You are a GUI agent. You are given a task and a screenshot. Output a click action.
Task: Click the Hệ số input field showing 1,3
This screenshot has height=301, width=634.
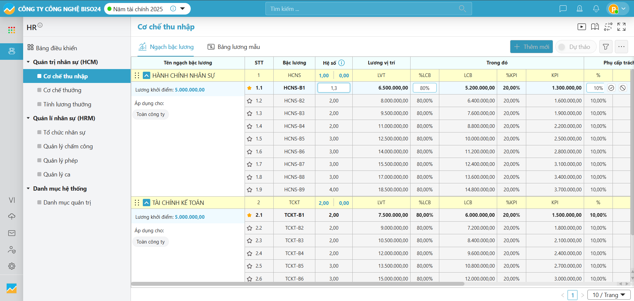point(334,88)
